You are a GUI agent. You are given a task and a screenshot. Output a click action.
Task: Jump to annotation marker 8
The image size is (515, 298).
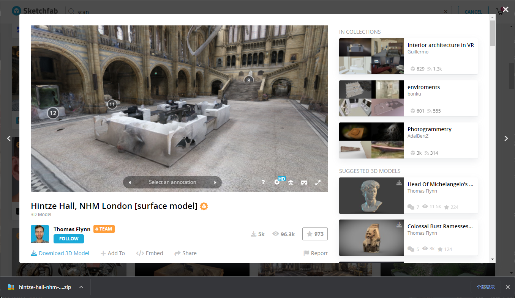pos(249,80)
